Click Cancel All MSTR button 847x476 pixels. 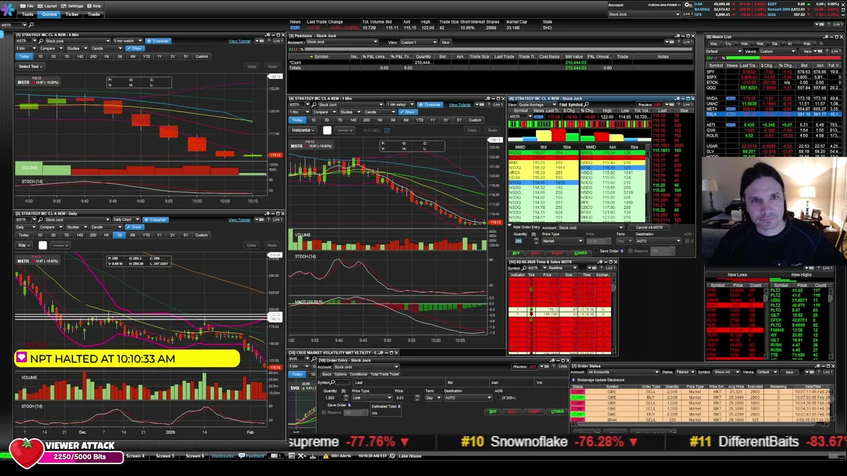click(x=649, y=227)
